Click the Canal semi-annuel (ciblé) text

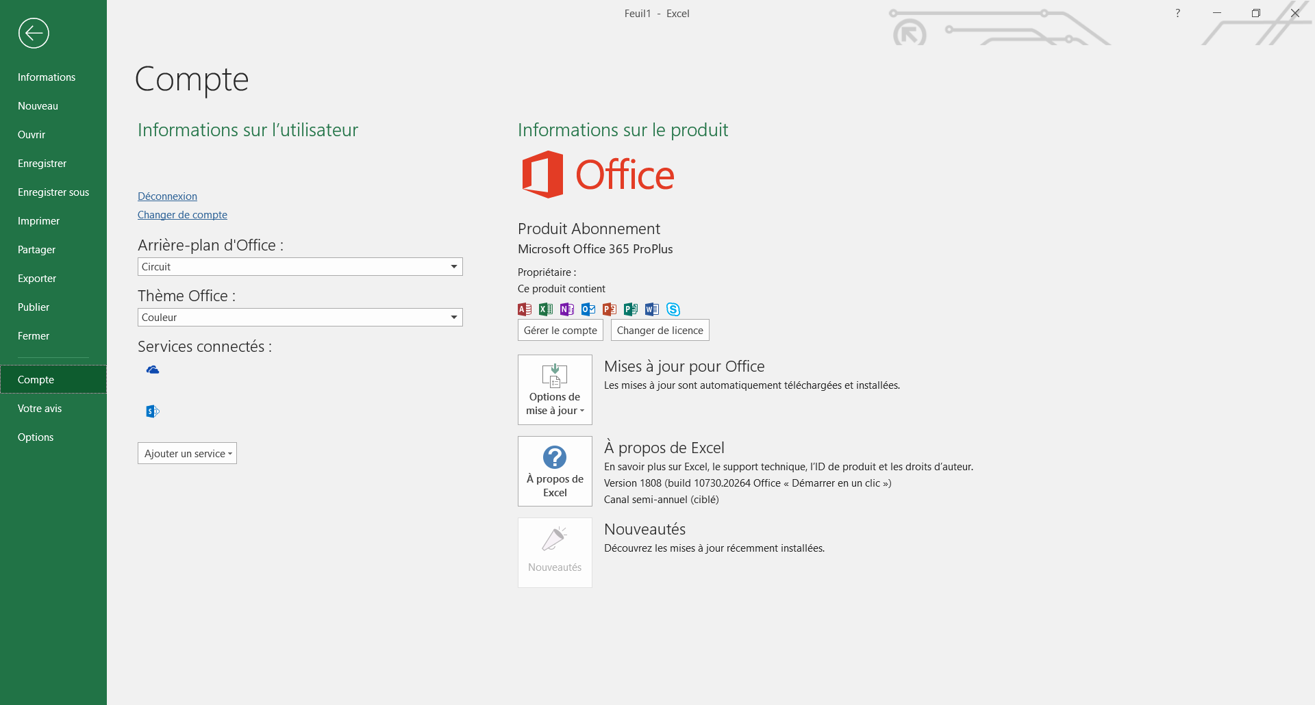(x=662, y=500)
